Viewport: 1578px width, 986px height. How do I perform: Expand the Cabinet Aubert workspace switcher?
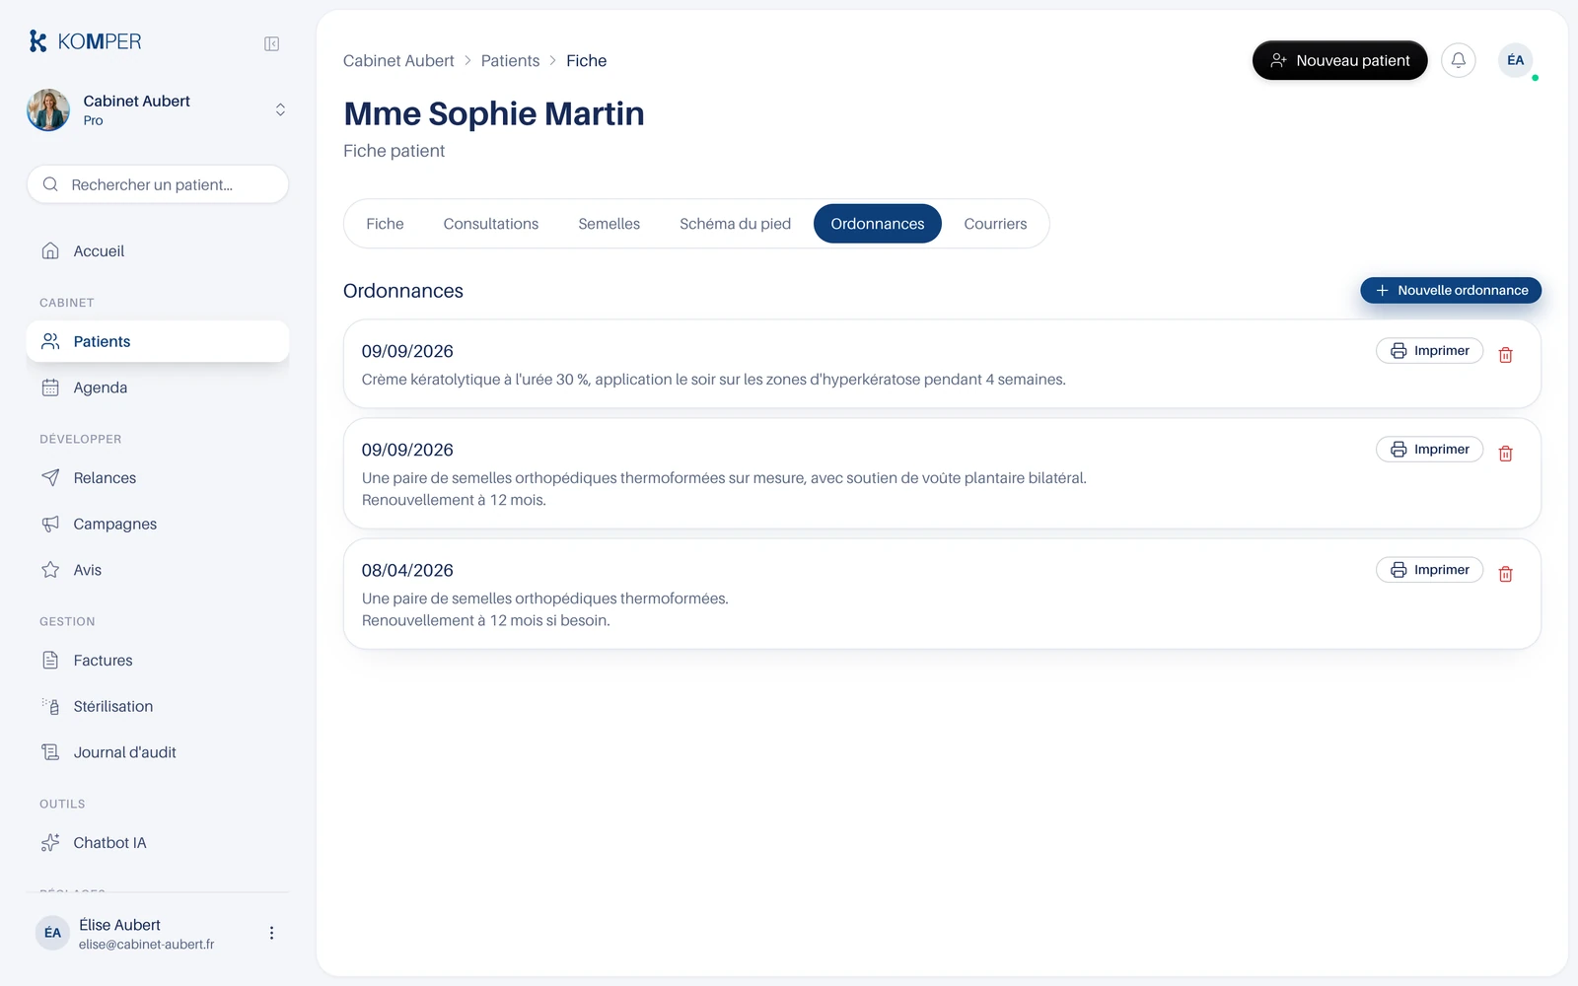click(x=280, y=109)
